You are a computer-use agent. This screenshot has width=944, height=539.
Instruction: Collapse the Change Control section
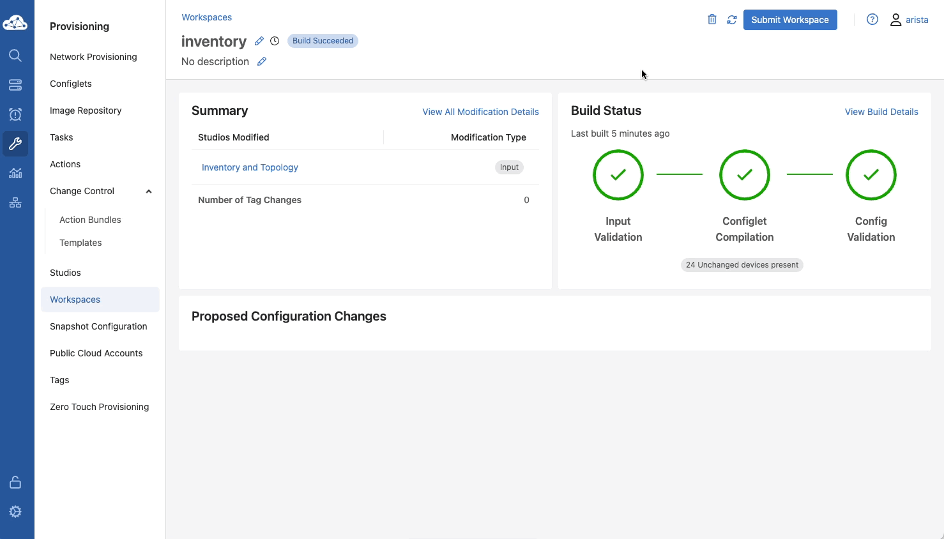point(149,191)
